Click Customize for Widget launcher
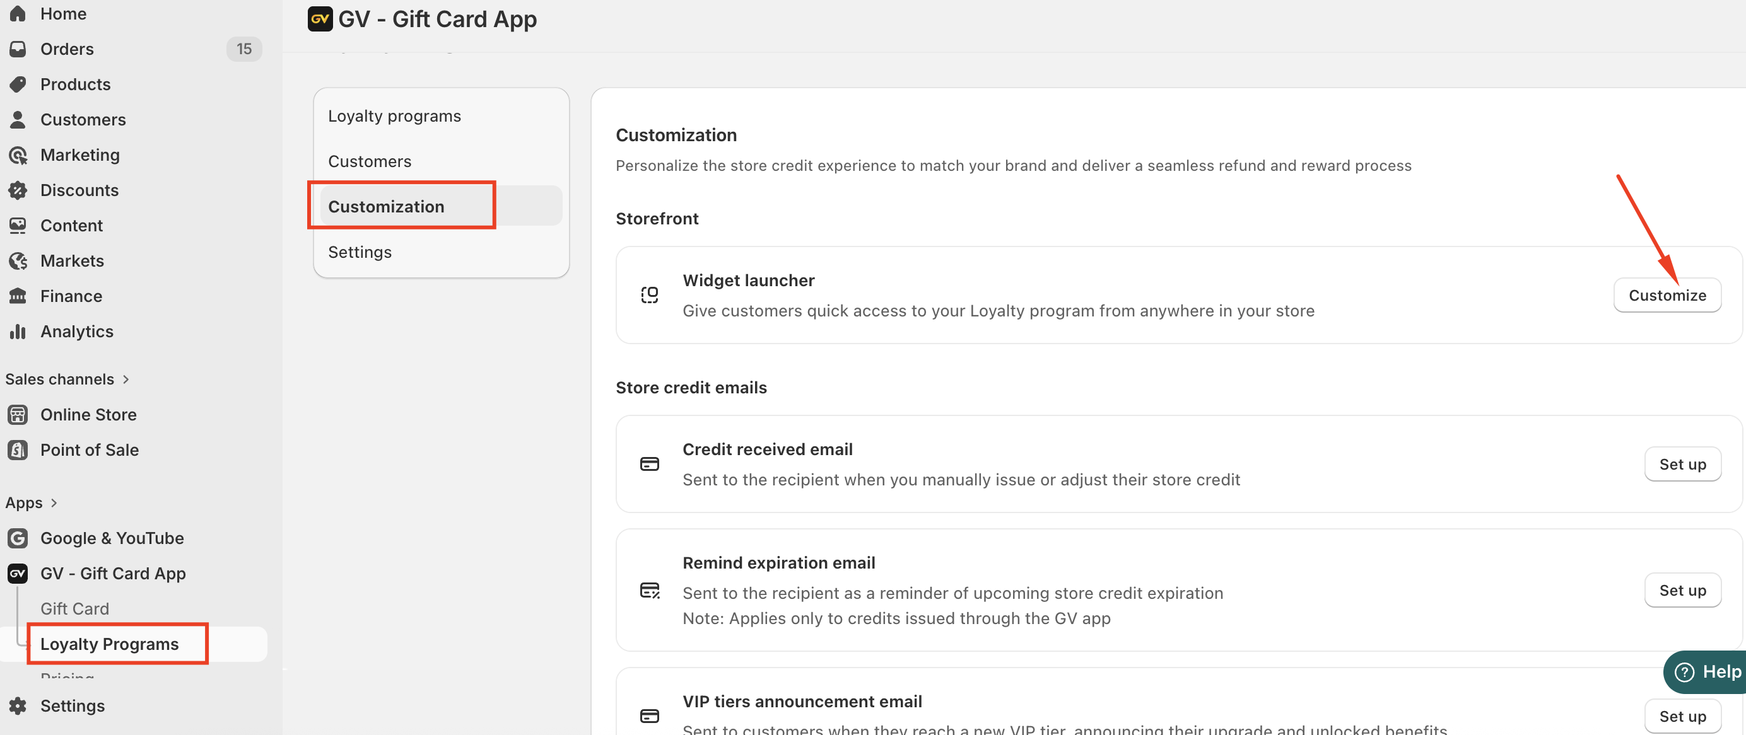 point(1666,296)
